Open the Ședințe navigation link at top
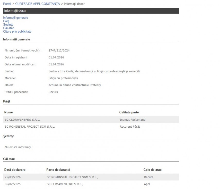This screenshot has height=189, width=220. coord(8,25)
